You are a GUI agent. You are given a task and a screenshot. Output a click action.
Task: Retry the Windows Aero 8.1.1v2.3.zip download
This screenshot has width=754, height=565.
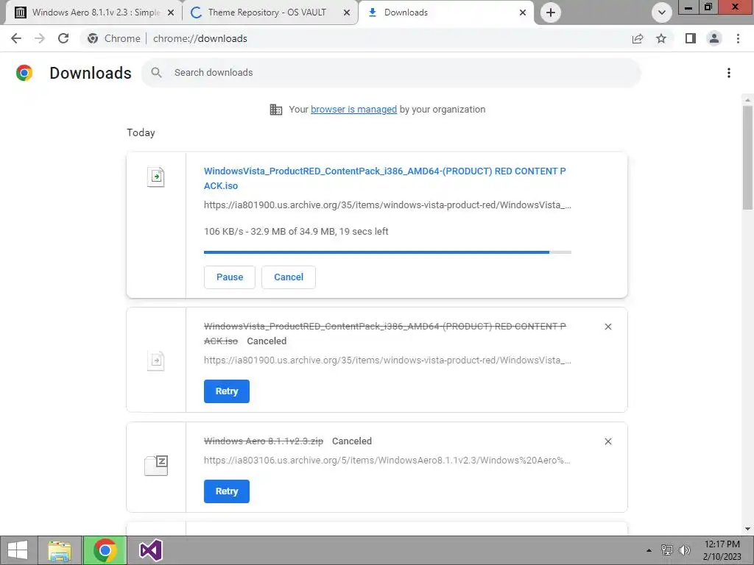[227, 491]
